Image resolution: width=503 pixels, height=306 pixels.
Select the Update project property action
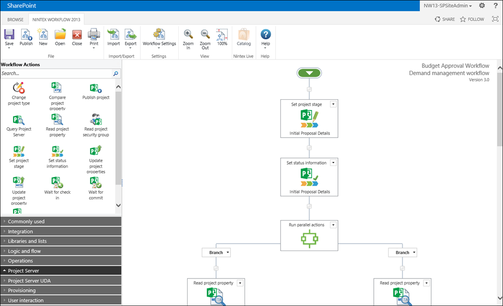tap(19, 191)
